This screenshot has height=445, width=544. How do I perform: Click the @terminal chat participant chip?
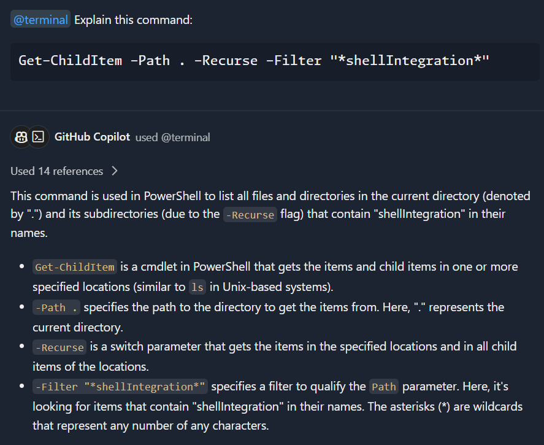coord(40,19)
